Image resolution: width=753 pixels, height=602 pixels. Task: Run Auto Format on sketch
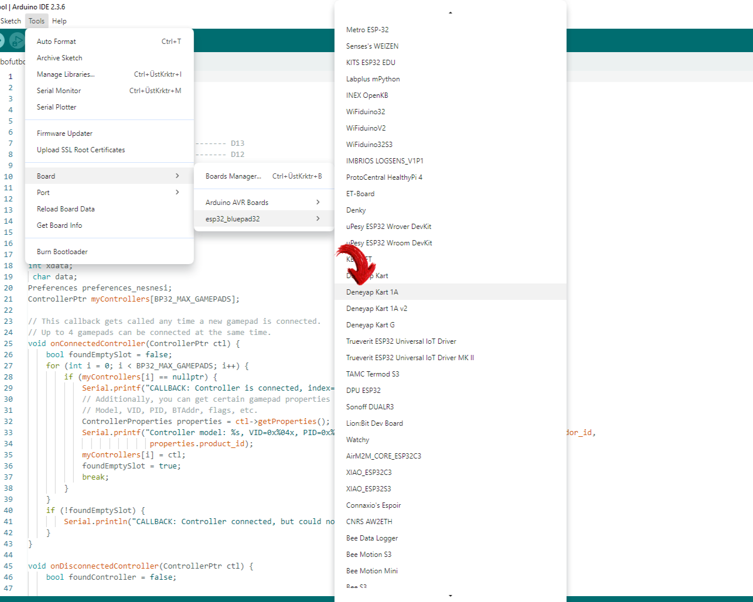[x=56, y=42]
